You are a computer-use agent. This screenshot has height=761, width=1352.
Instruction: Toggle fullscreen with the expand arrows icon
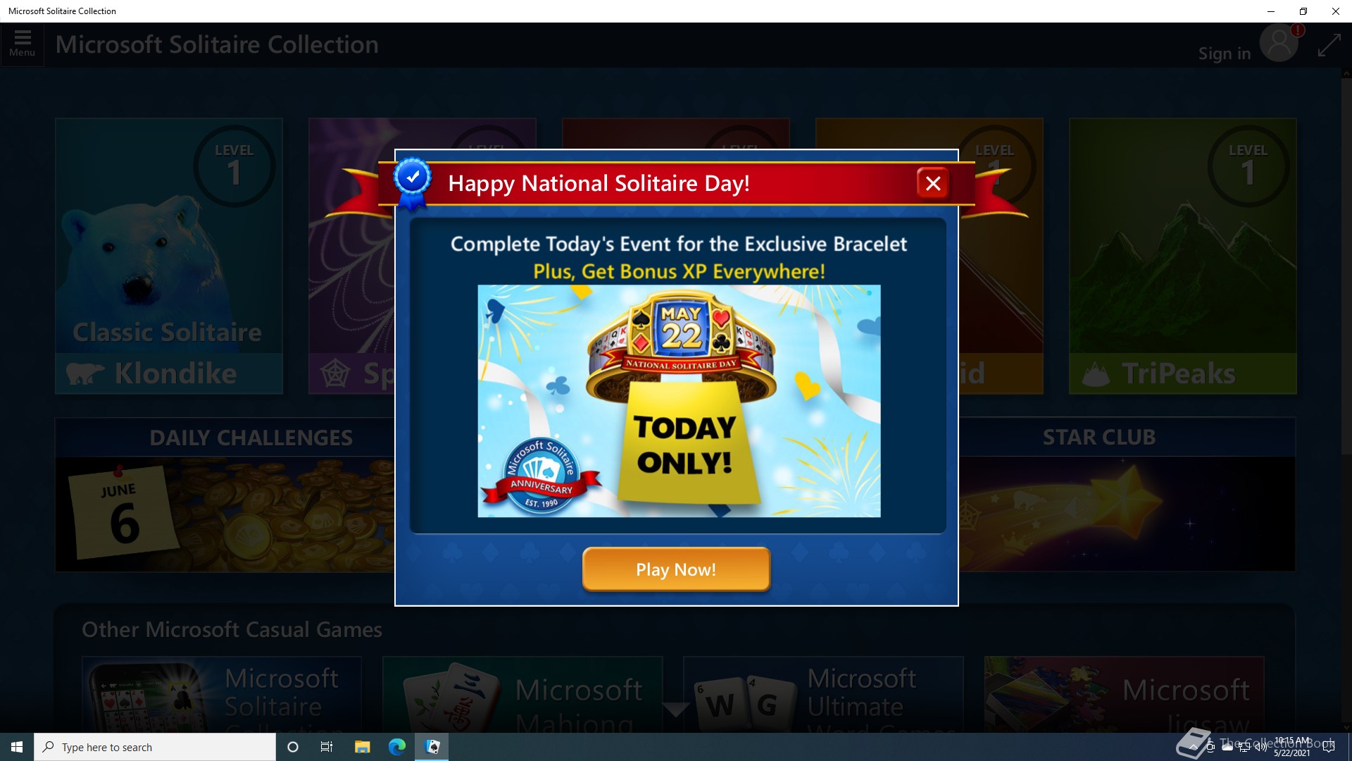coord(1329,45)
